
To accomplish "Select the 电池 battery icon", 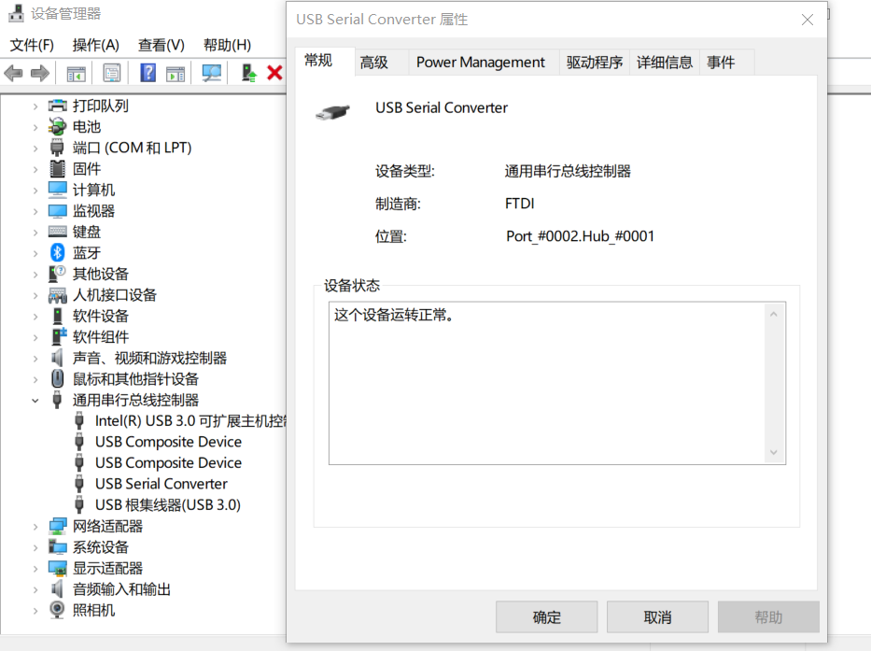I will (57, 127).
